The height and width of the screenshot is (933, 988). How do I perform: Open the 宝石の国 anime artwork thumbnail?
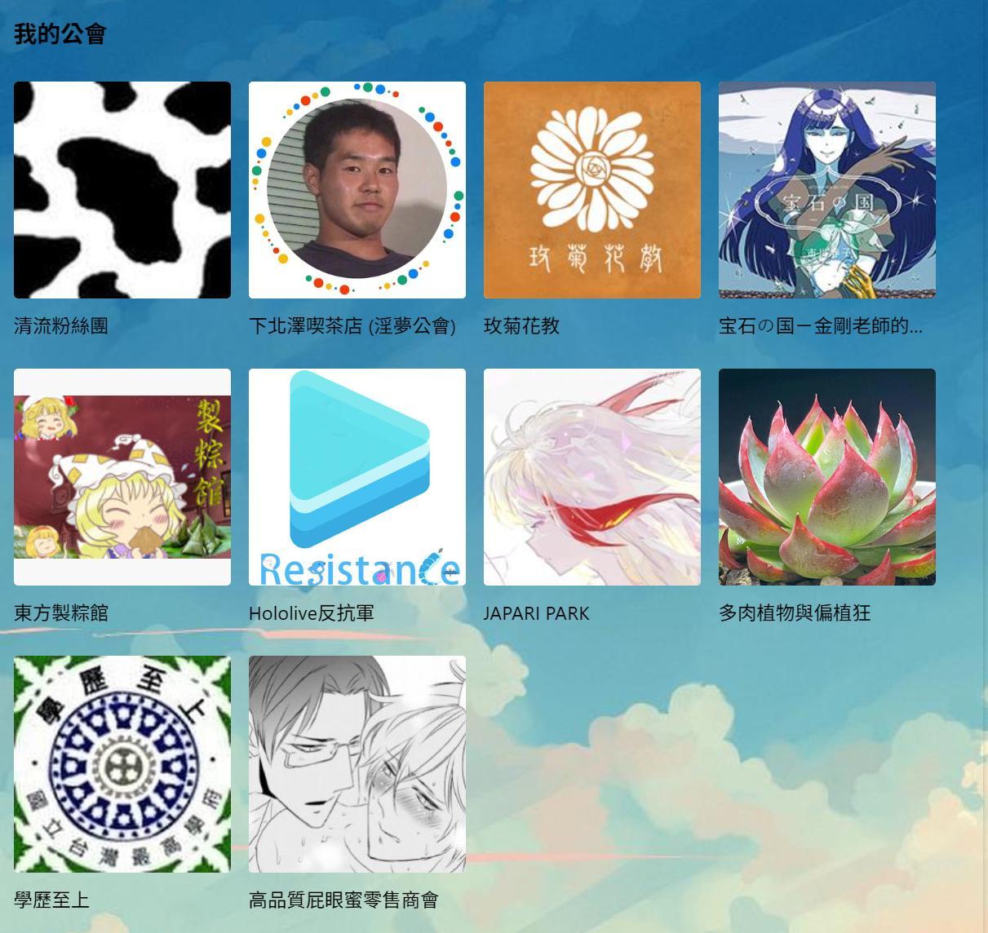coord(827,190)
